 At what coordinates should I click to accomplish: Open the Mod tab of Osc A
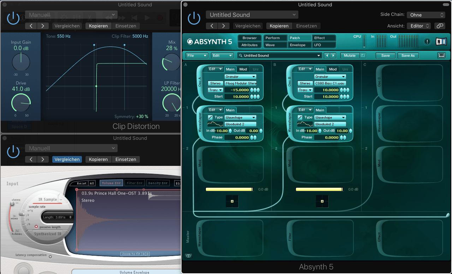243,69
